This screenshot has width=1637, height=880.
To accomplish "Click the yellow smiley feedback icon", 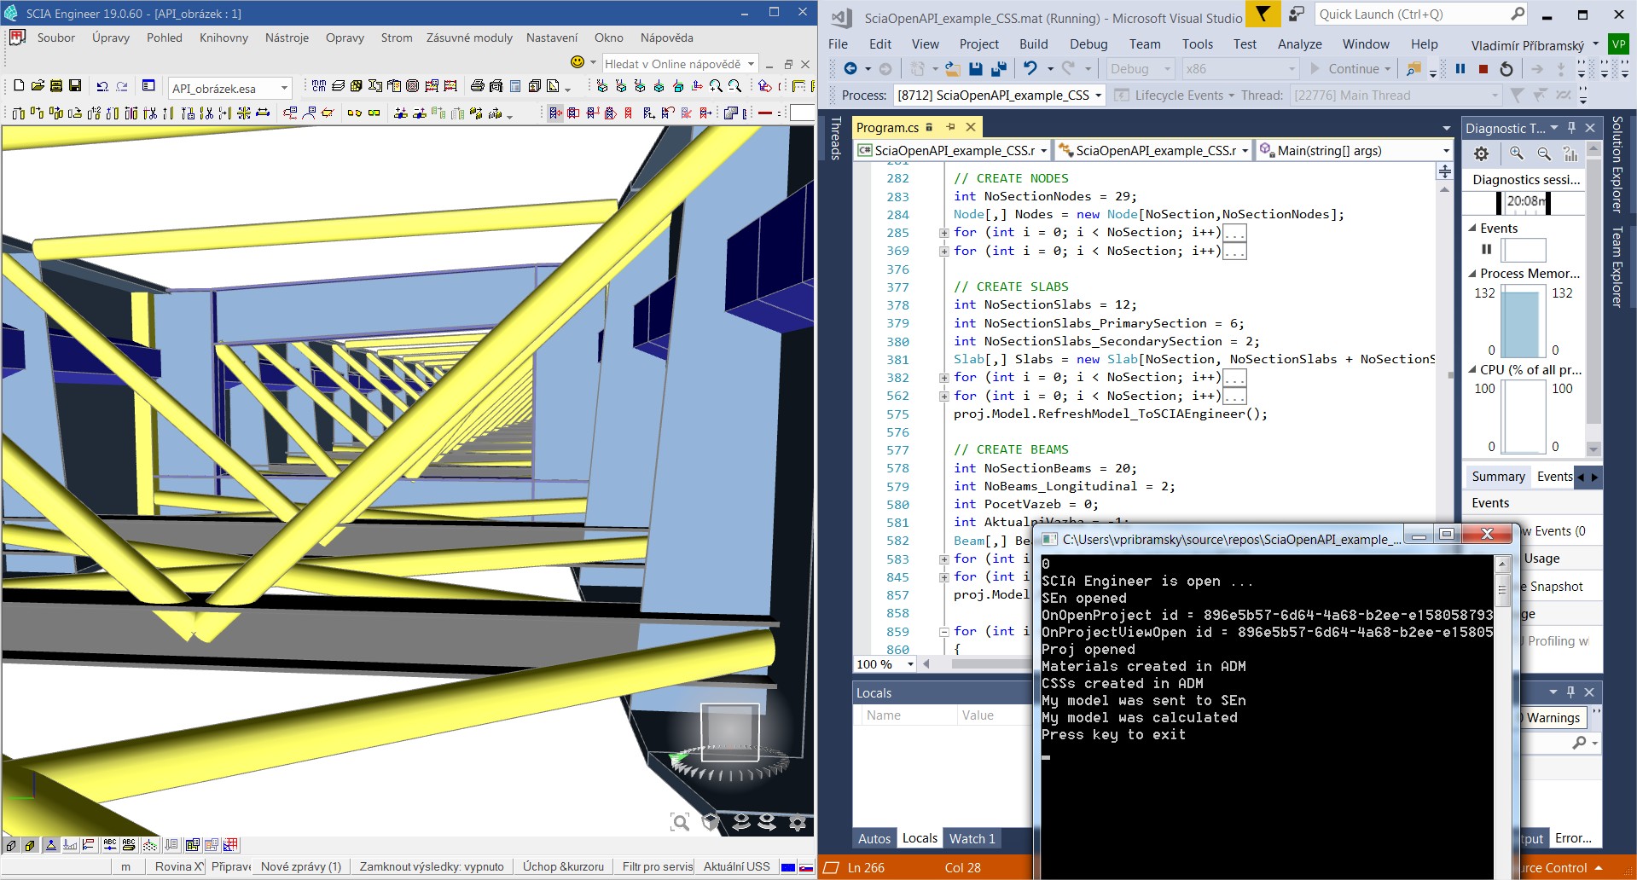I will [x=578, y=62].
